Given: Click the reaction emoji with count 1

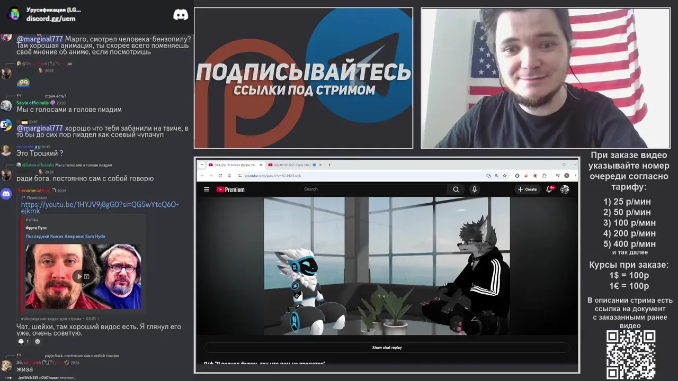Looking at the screenshot, I should pos(24,341).
